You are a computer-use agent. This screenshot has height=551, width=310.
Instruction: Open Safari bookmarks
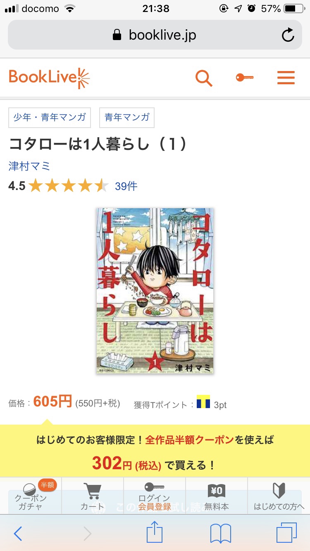[221, 534]
